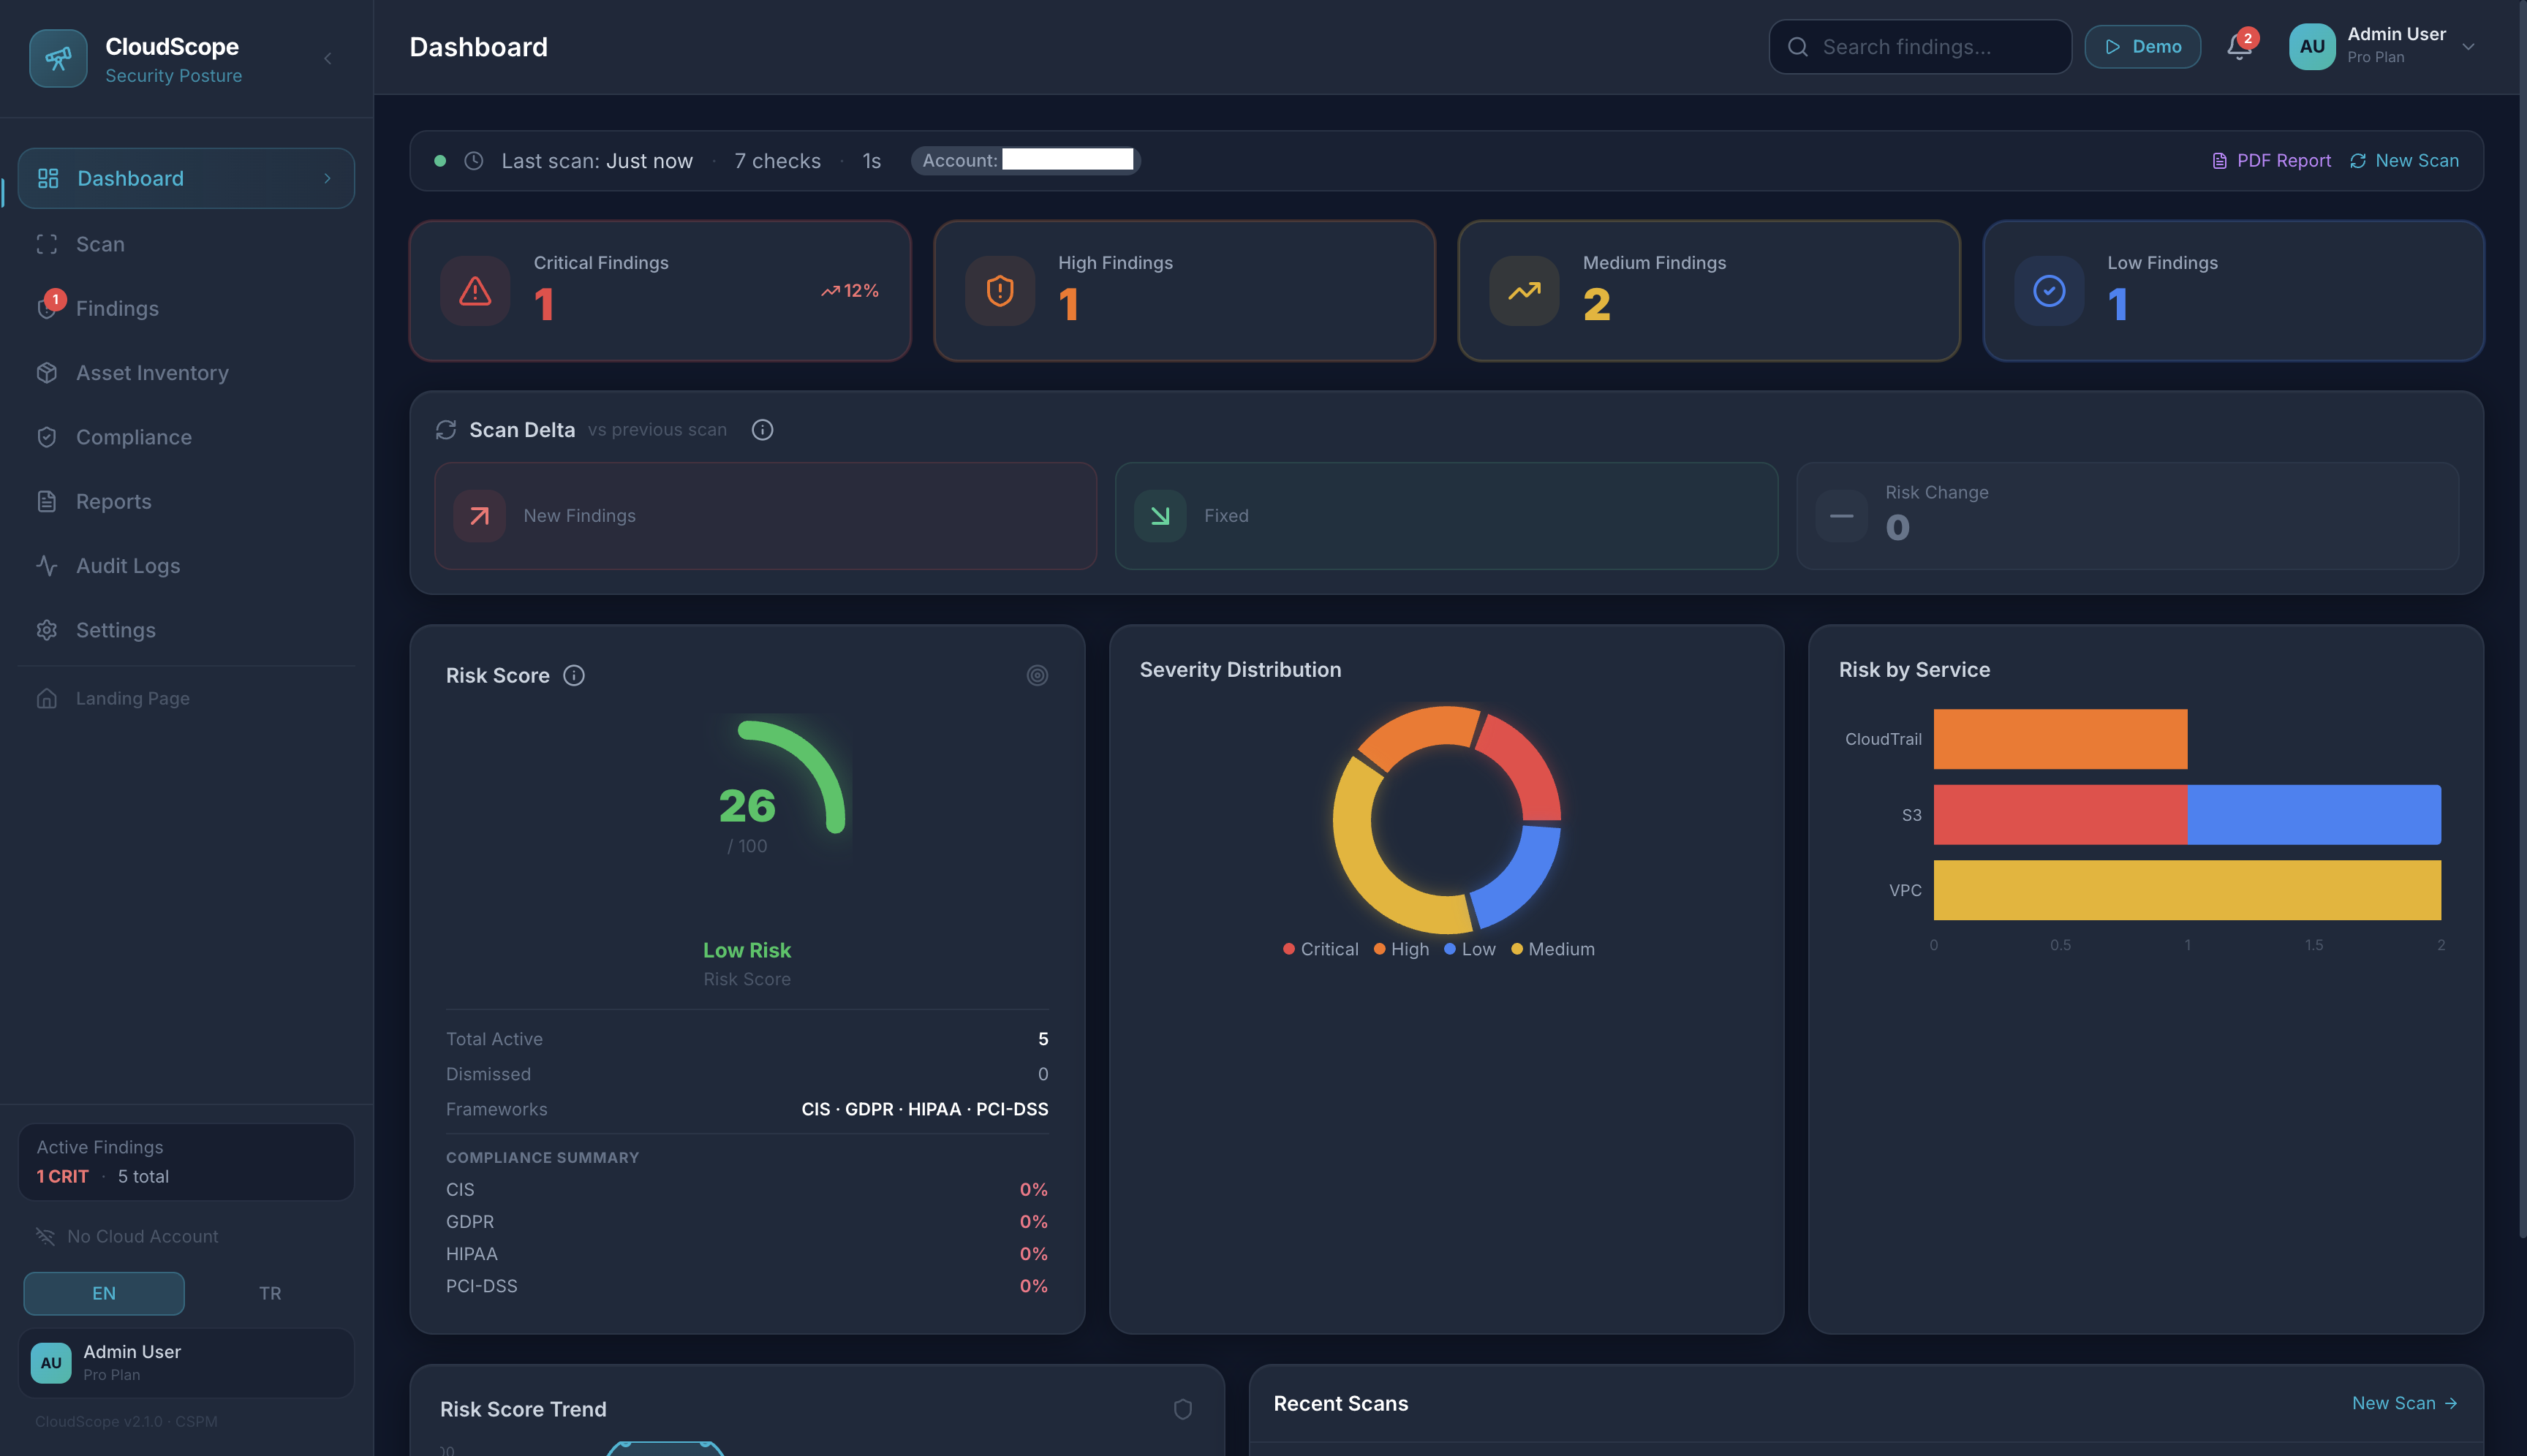Viewport: 2527px width, 1456px height.
Task: Expand the Admin User account dropdown
Action: click(x=2468, y=47)
